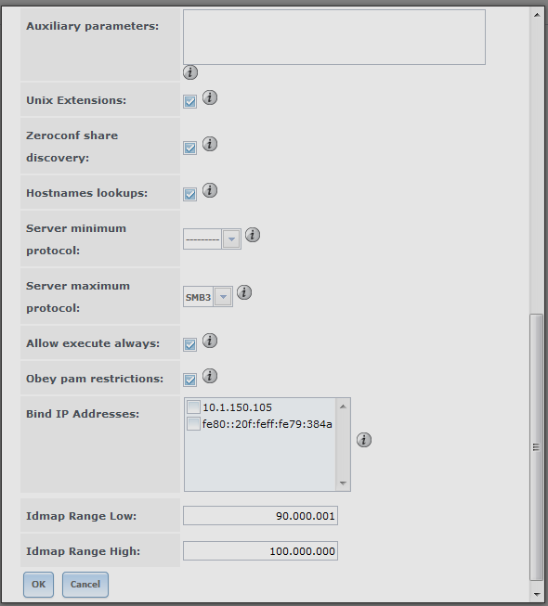Click OK to save settings

(38, 585)
